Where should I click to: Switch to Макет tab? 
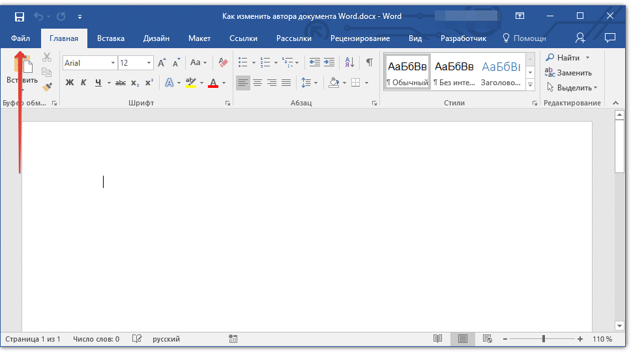(199, 38)
